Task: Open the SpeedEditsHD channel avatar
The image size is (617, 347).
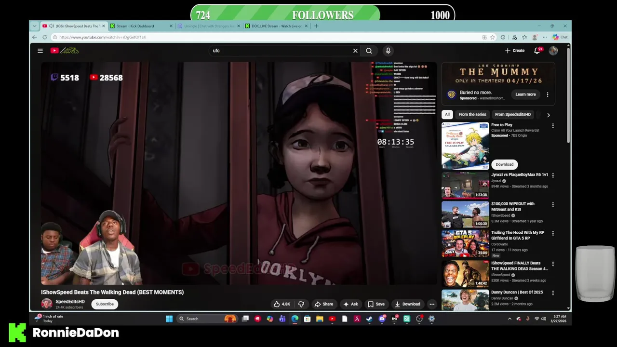Action: [x=47, y=304]
